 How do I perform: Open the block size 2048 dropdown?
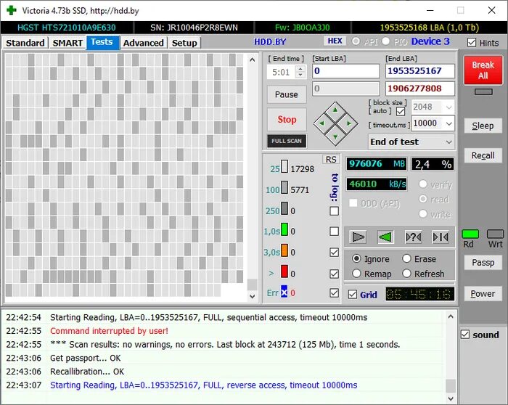coord(448,107)
